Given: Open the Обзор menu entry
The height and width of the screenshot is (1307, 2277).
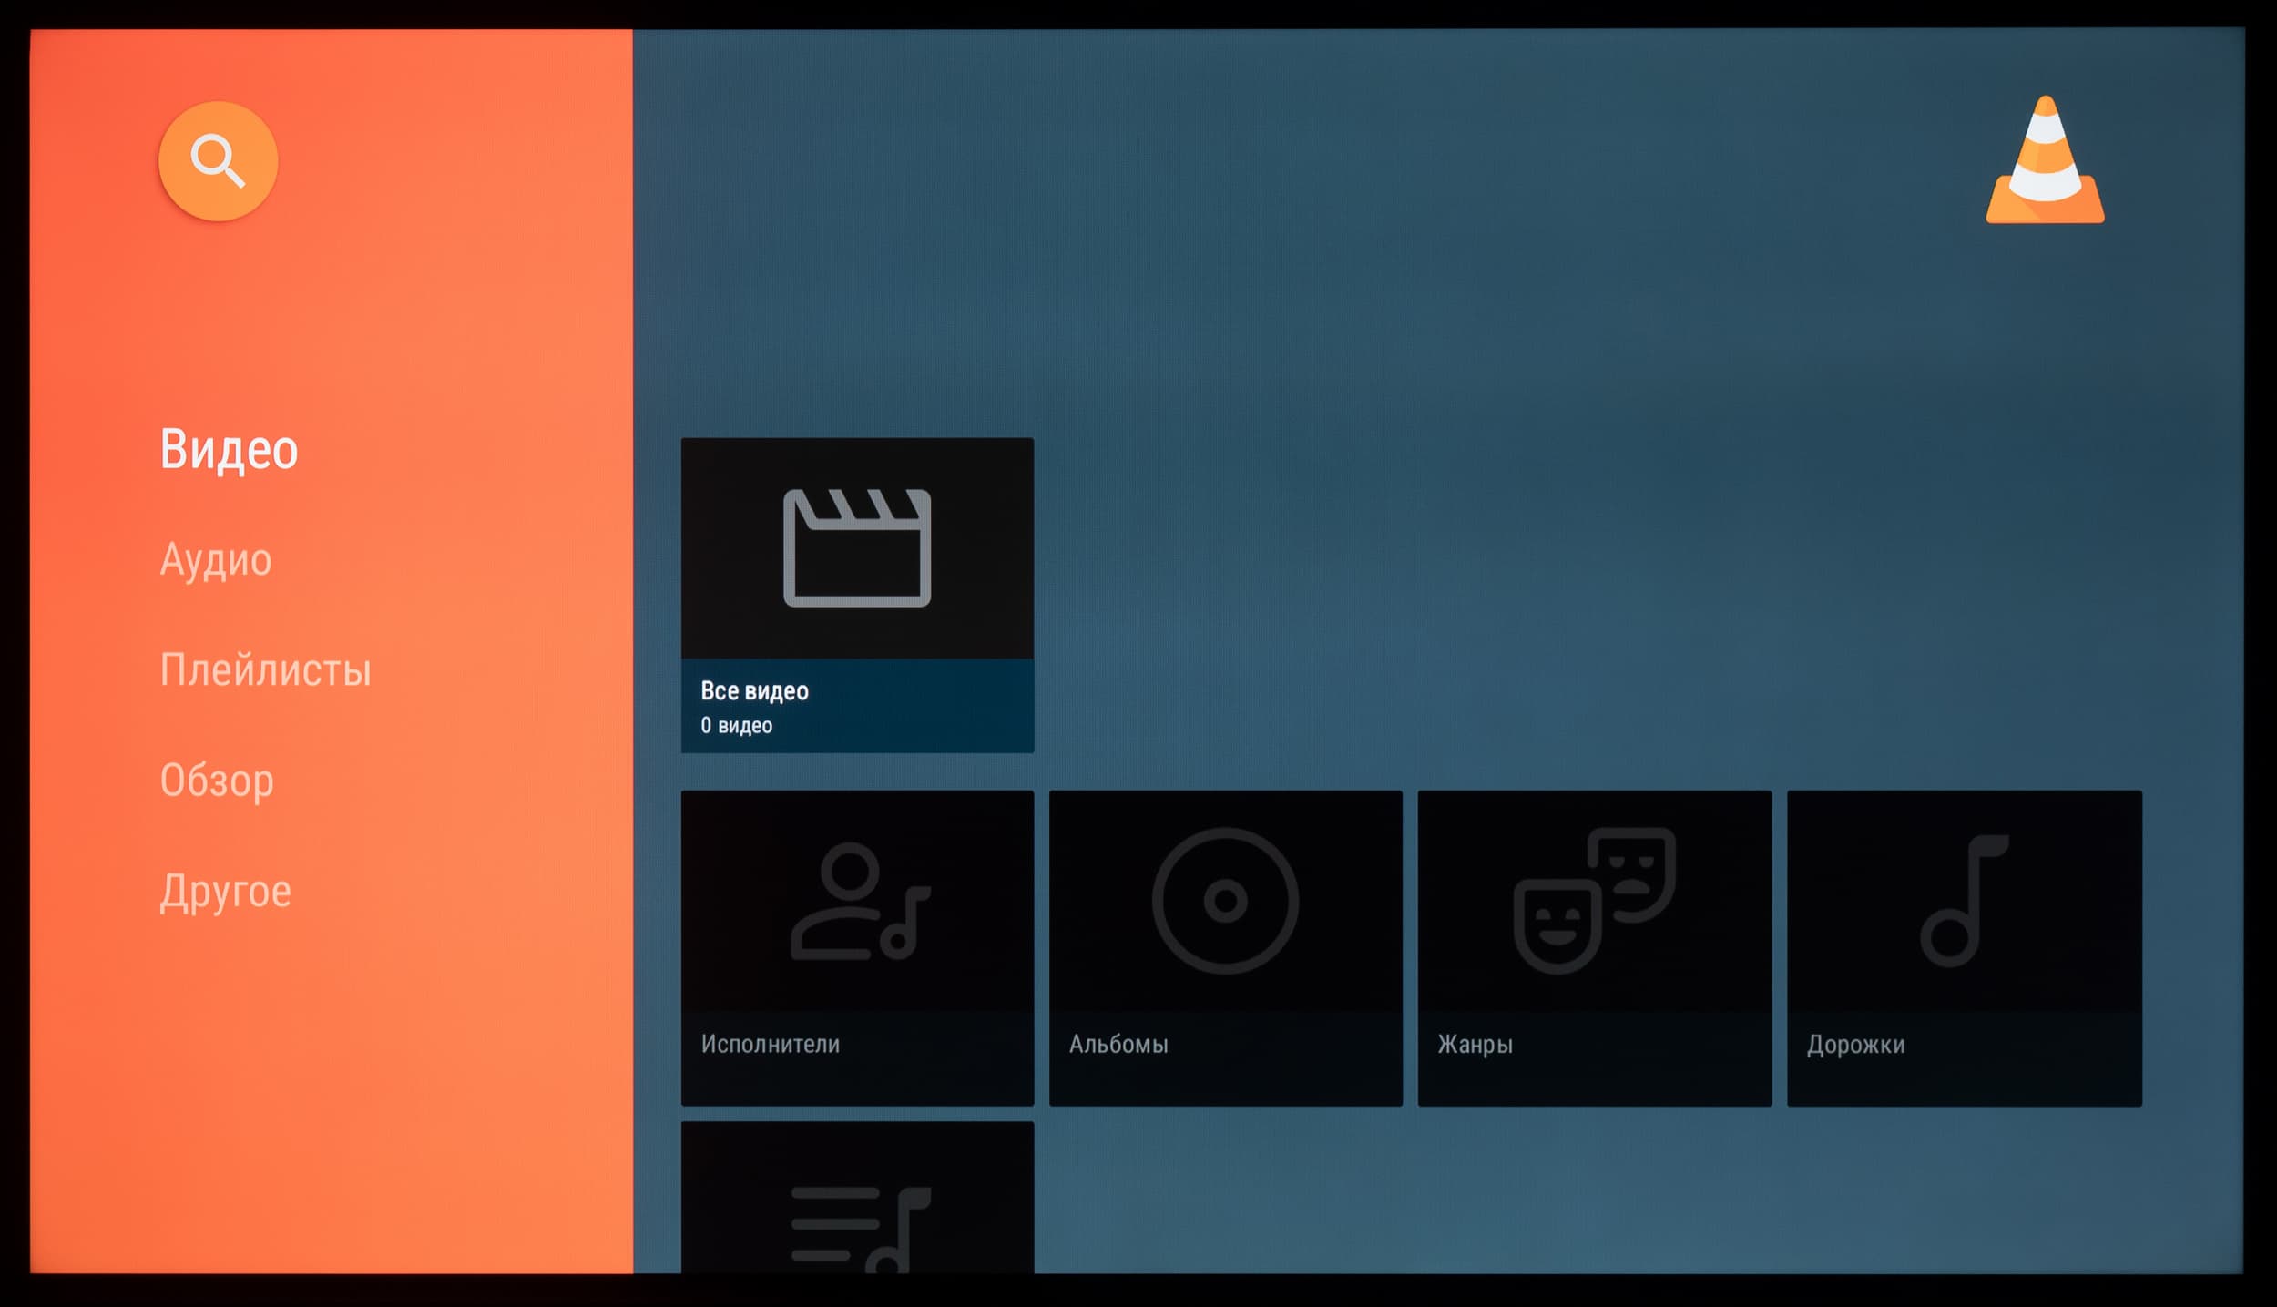Looking at the screenshot, I should coord(217,781).
